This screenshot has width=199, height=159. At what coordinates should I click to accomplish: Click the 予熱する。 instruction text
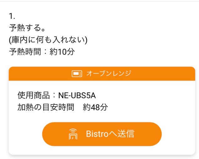click(27, 28)
